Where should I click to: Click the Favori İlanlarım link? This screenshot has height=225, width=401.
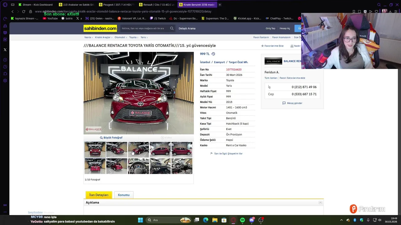[x=261, y=37]
